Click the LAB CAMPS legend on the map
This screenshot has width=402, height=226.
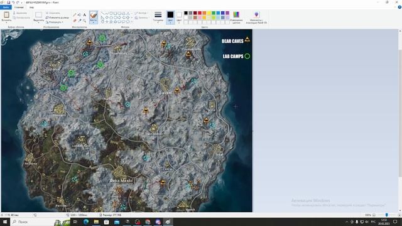coord(236,56)
